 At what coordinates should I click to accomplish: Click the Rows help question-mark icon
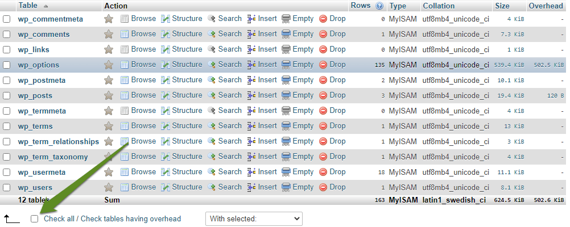point(379,6)
